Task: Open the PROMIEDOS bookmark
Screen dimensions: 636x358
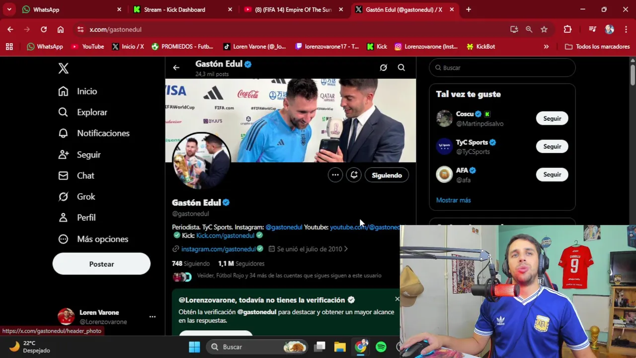Action: (x=182, y=47)
